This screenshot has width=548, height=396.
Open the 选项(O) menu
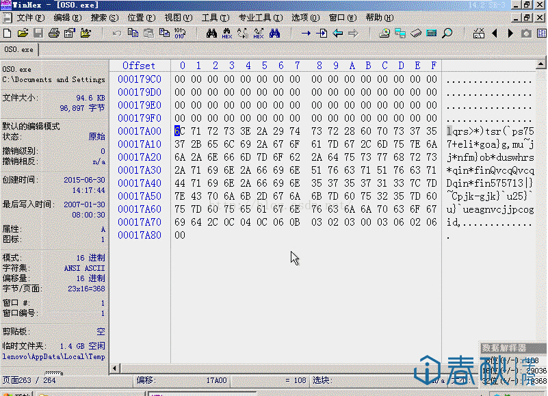[305, 18]
